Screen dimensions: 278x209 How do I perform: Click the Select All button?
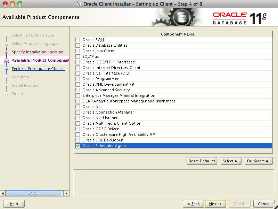pyautogui.click(x=231, y=161)
